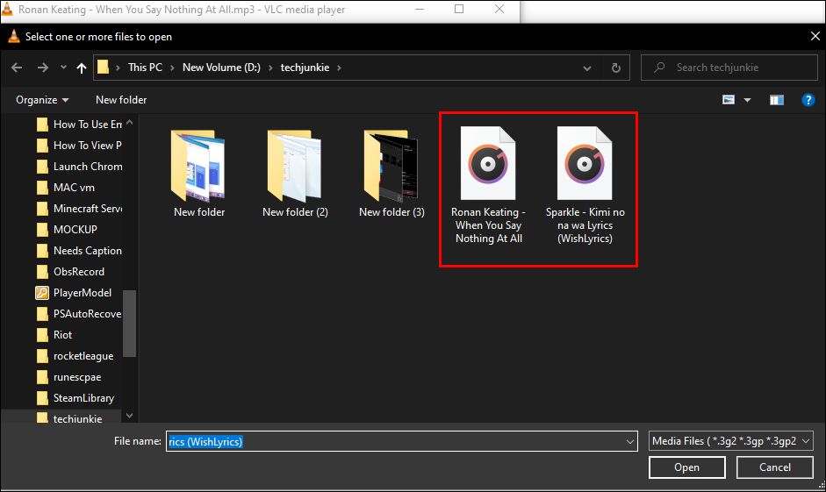Toggle the preview pane
826x492 pixels.
point(777,100)
